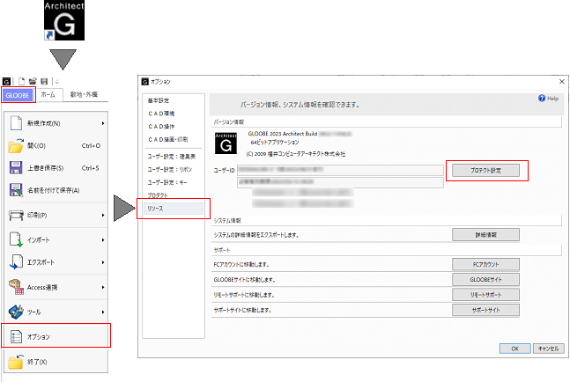Select 開く(O) menu entry text
The image size is (570, 382).
tap(36, 145)
